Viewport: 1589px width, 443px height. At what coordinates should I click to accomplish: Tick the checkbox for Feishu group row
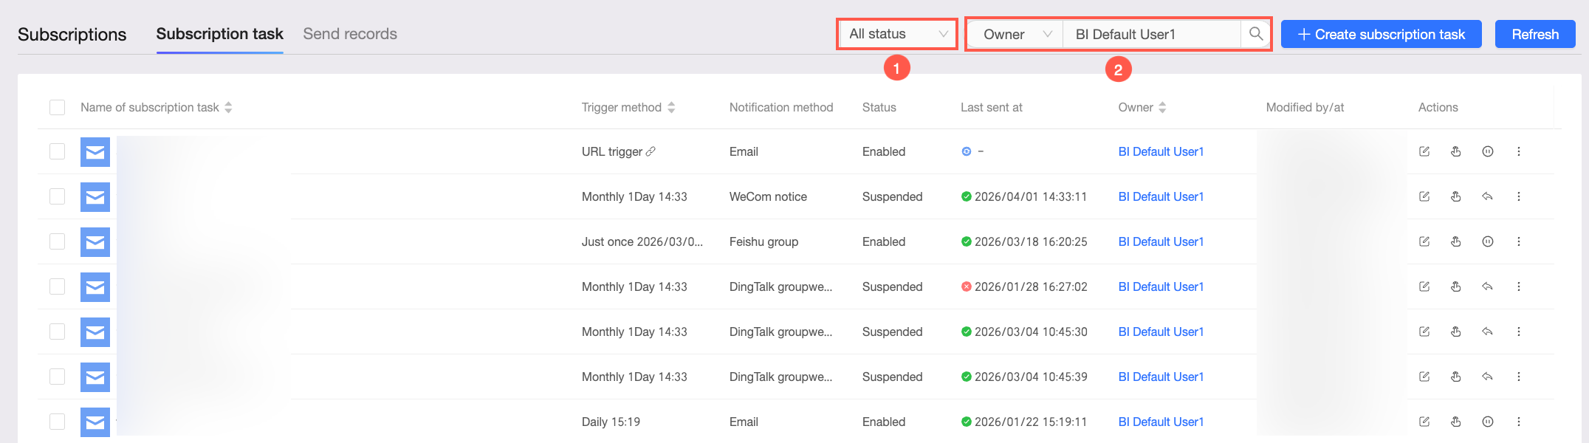coord(58,241)
